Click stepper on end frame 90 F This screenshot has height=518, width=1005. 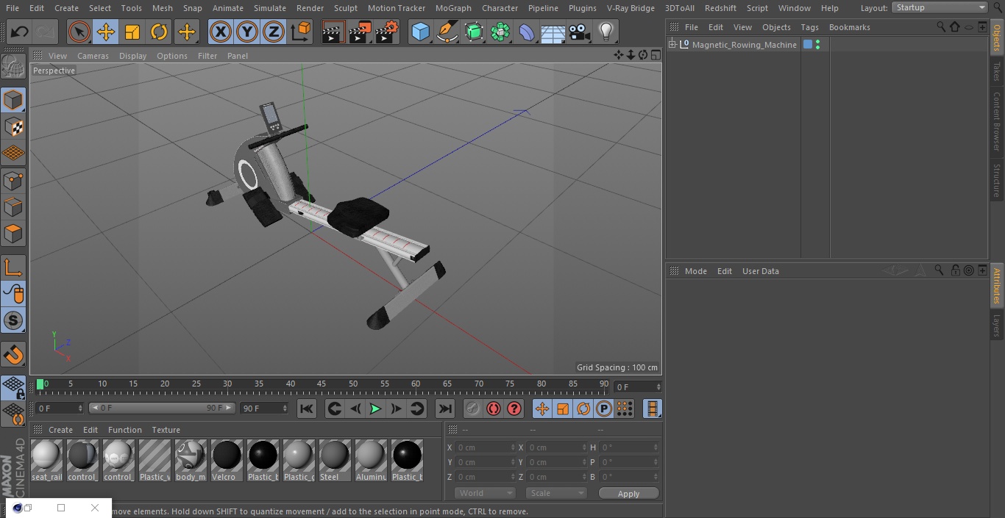coord(285,408)
